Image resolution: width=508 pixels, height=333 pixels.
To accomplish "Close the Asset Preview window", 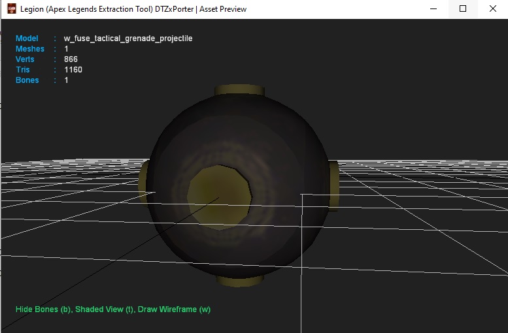I will [493, 8].
